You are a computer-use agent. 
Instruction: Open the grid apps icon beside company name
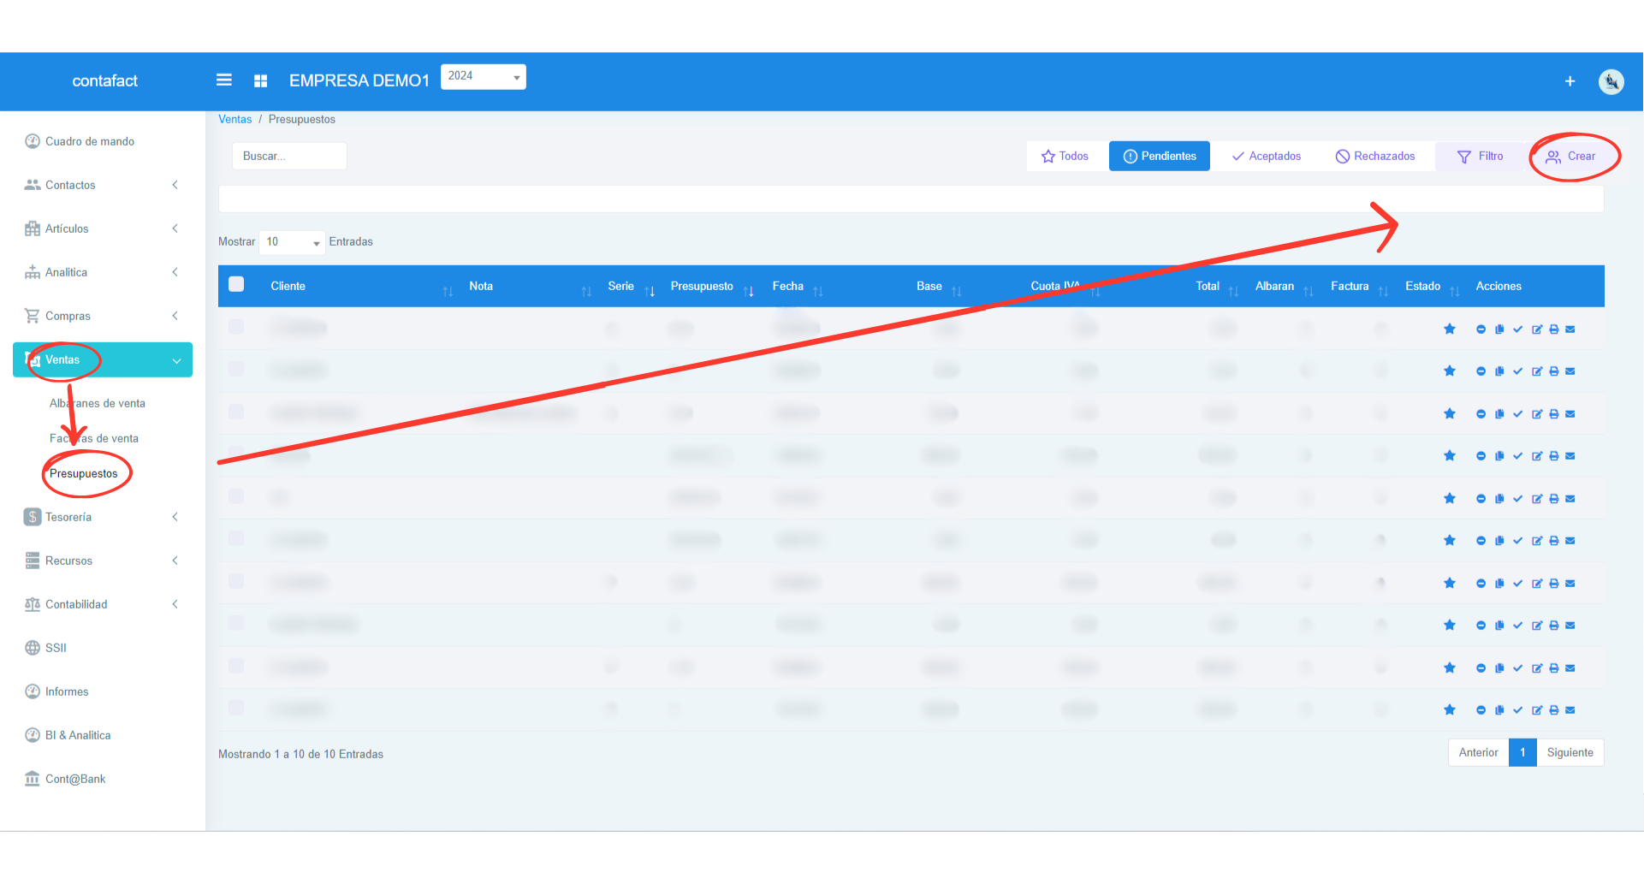click(x=261, y=80)
